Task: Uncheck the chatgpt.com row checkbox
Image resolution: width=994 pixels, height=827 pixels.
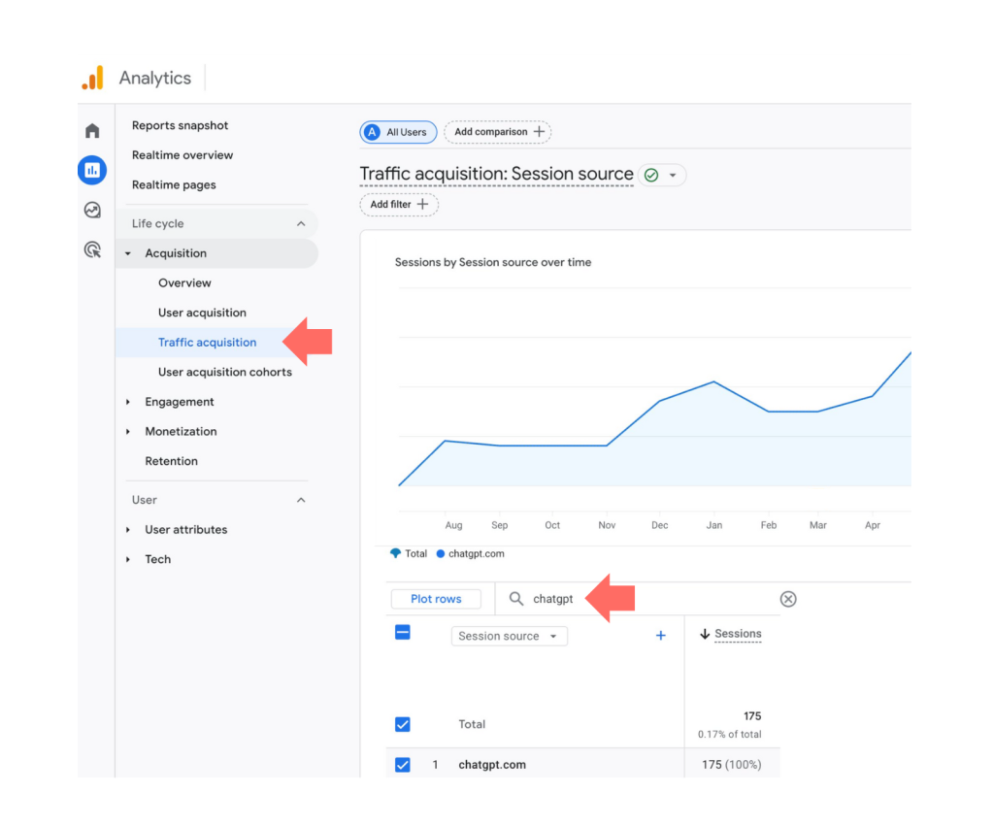Action: 403,765
